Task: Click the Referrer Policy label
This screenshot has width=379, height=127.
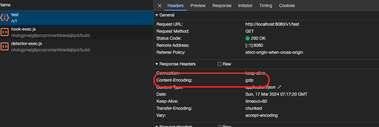Action: click(171, 52)
